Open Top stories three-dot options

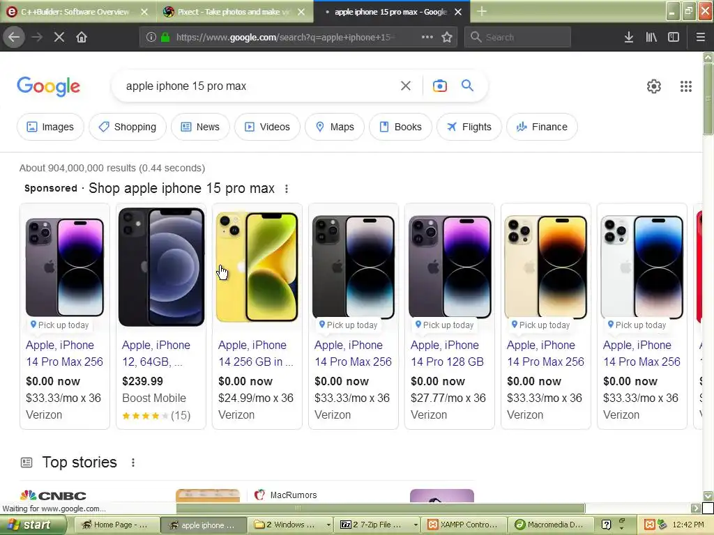point(133,463)
